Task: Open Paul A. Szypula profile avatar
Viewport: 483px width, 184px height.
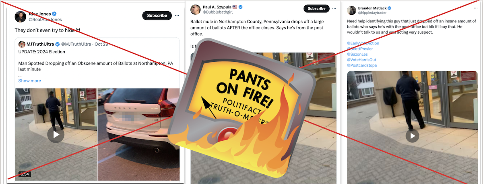Action: click(196, 10)
